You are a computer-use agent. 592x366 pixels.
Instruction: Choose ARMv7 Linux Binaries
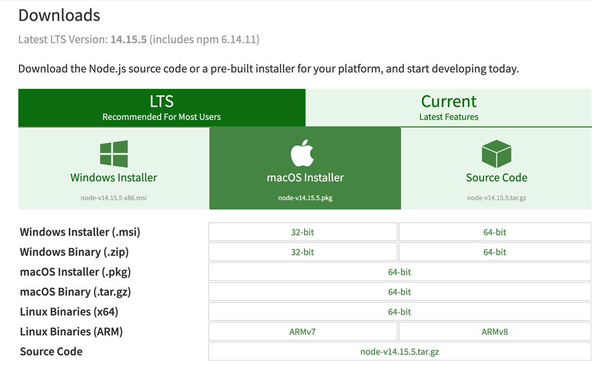click(x=302, y=331)
